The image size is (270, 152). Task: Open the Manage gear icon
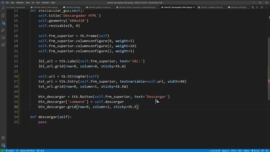coord(3,145)
